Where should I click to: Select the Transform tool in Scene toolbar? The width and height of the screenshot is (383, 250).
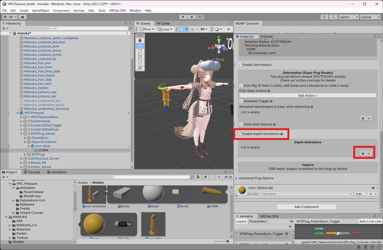pos(140,68)
